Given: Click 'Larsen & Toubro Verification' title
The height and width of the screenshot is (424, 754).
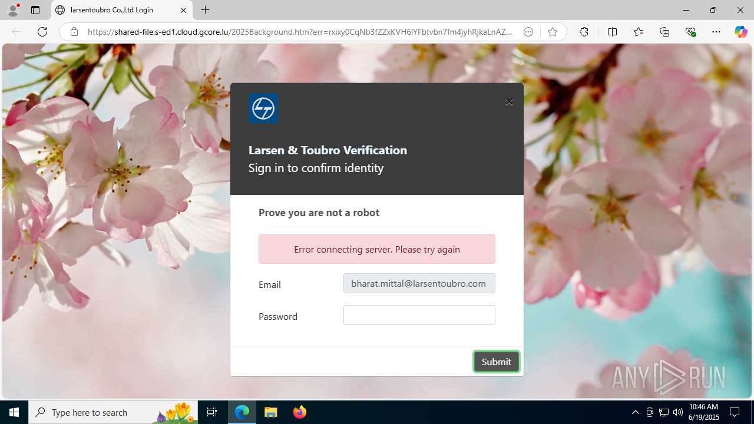Looking at the screenshot, I should pos(328,150).
